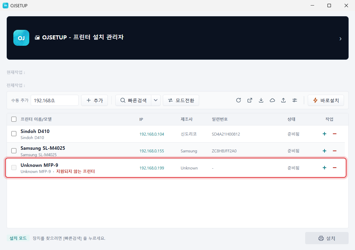The height and width of the screenshot is (250, 355).
Task: Click the minus icon for Sindoh D410
Action: [334, 134]
